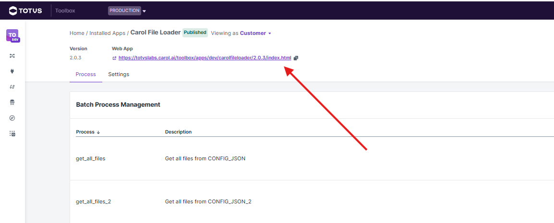Image resolution: width=554 pixels, height=223 pixels.
Task: Click the TOTVS logo in header
Action: point(25,11)
